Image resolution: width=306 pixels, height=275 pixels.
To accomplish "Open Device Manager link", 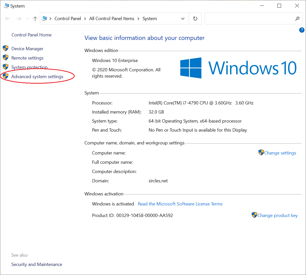I will [27, 49].
